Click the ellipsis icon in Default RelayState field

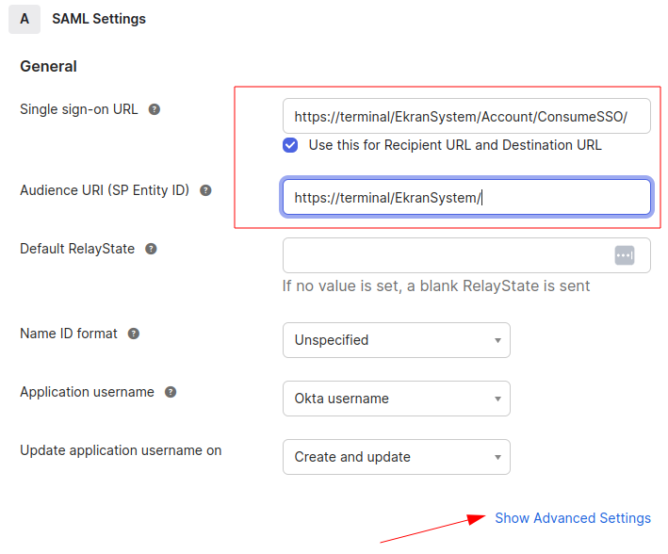click(625, 255)
